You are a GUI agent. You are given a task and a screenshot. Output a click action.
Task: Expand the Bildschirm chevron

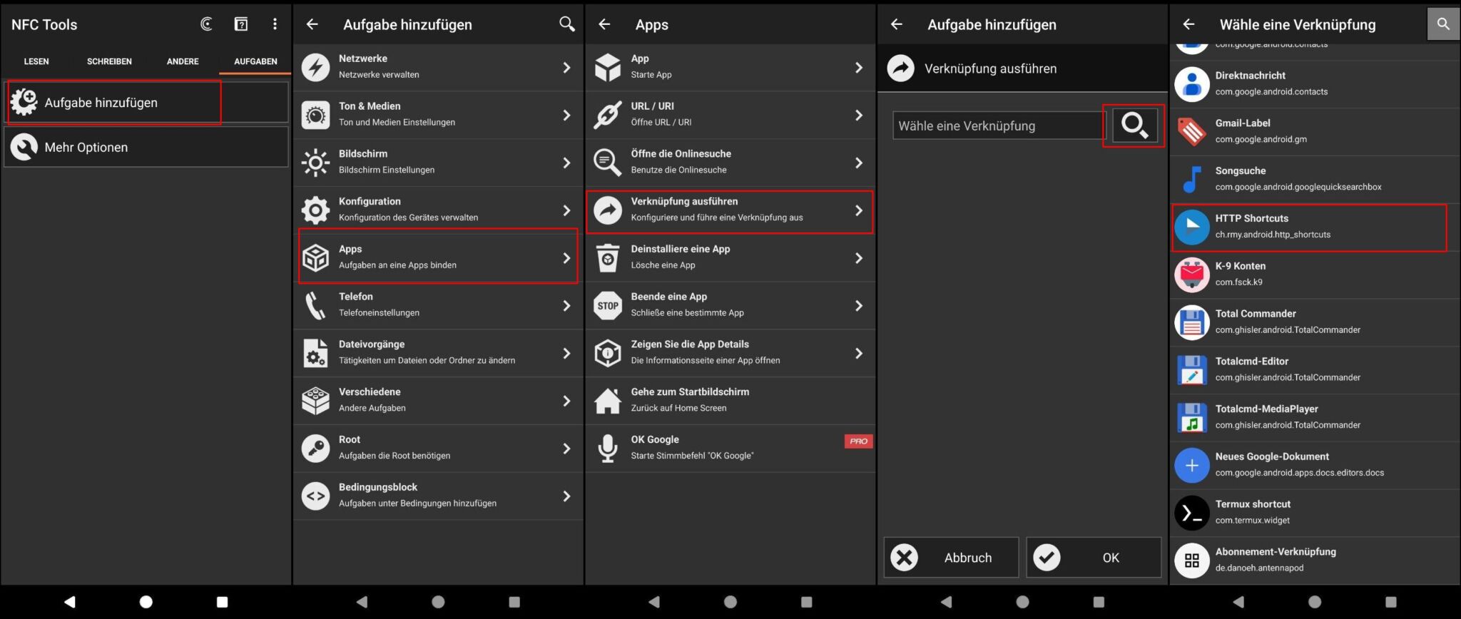click(566, 163)
